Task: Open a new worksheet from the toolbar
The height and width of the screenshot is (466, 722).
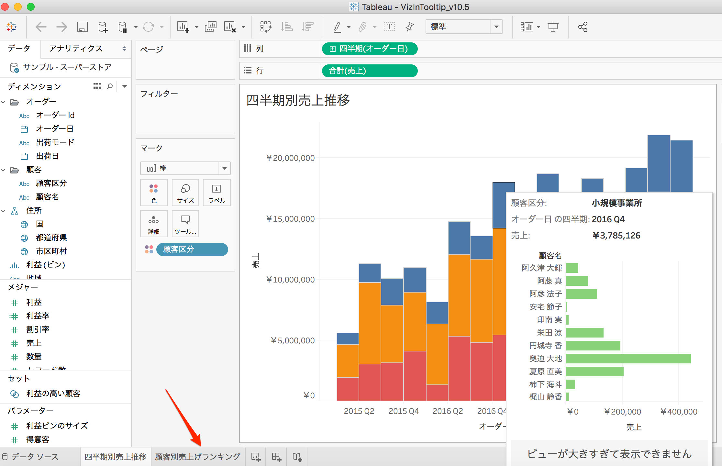Action: pos(183,27)
